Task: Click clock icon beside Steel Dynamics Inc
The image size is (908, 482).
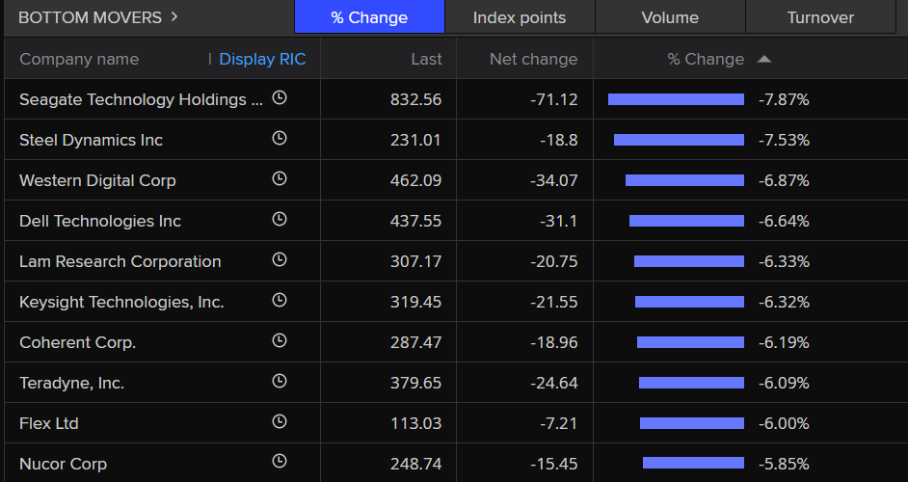Action: (280, 139)
